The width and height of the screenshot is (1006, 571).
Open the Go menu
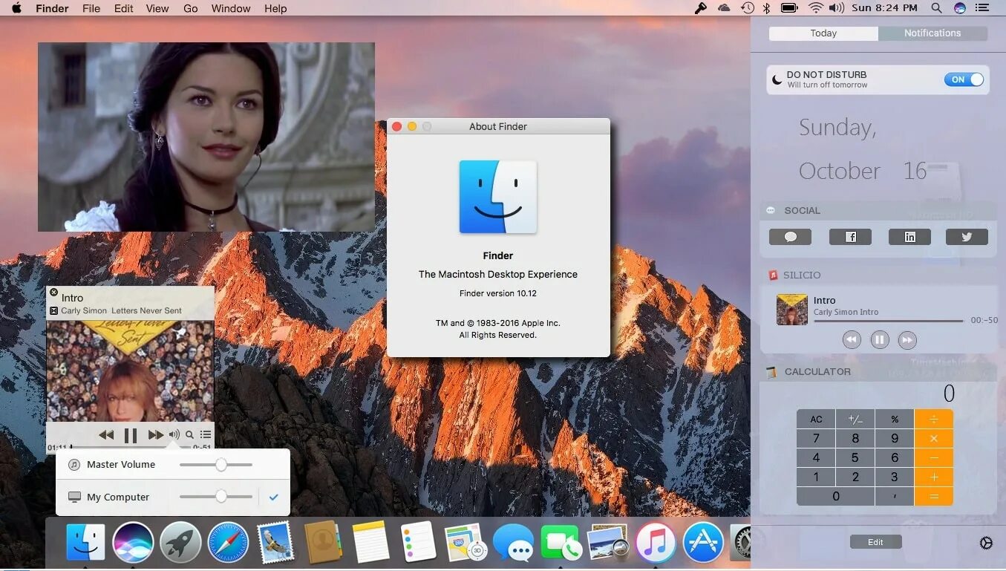coord(190,8)
